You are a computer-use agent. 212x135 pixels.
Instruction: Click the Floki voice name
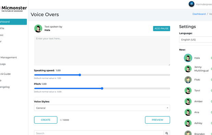(197, 79)
